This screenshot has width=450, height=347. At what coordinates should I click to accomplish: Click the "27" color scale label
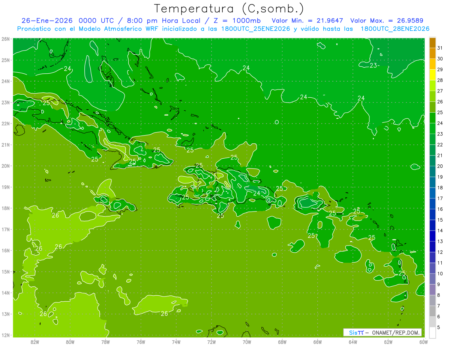440,91
